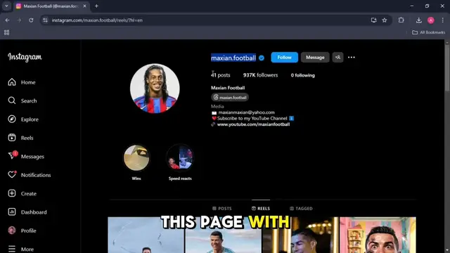Open Explore in sidebar
The height and width of the screenshot is (253, 450).
(x=23, y=119)
